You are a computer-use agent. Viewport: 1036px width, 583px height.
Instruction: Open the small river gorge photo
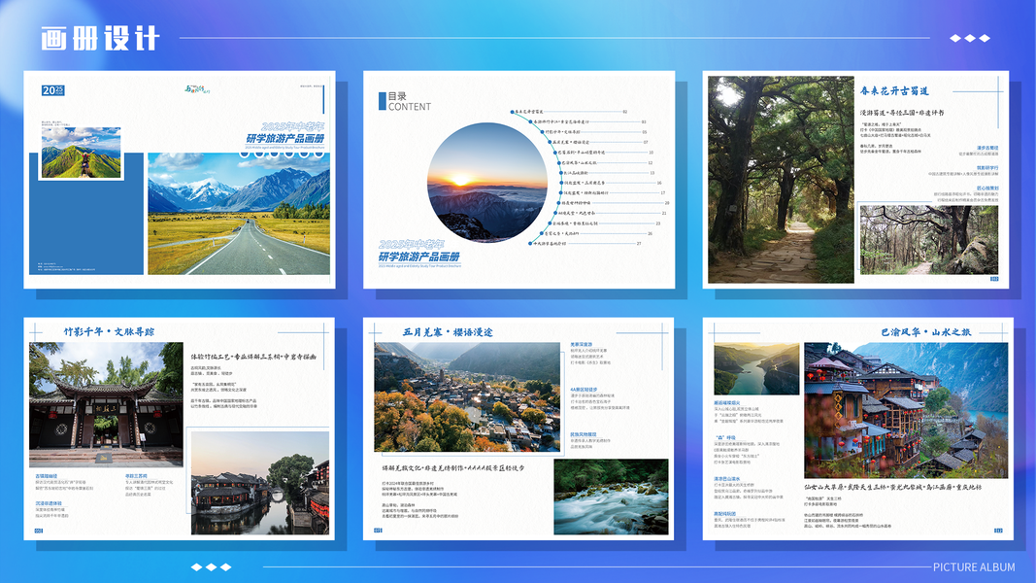click(756, 369)
